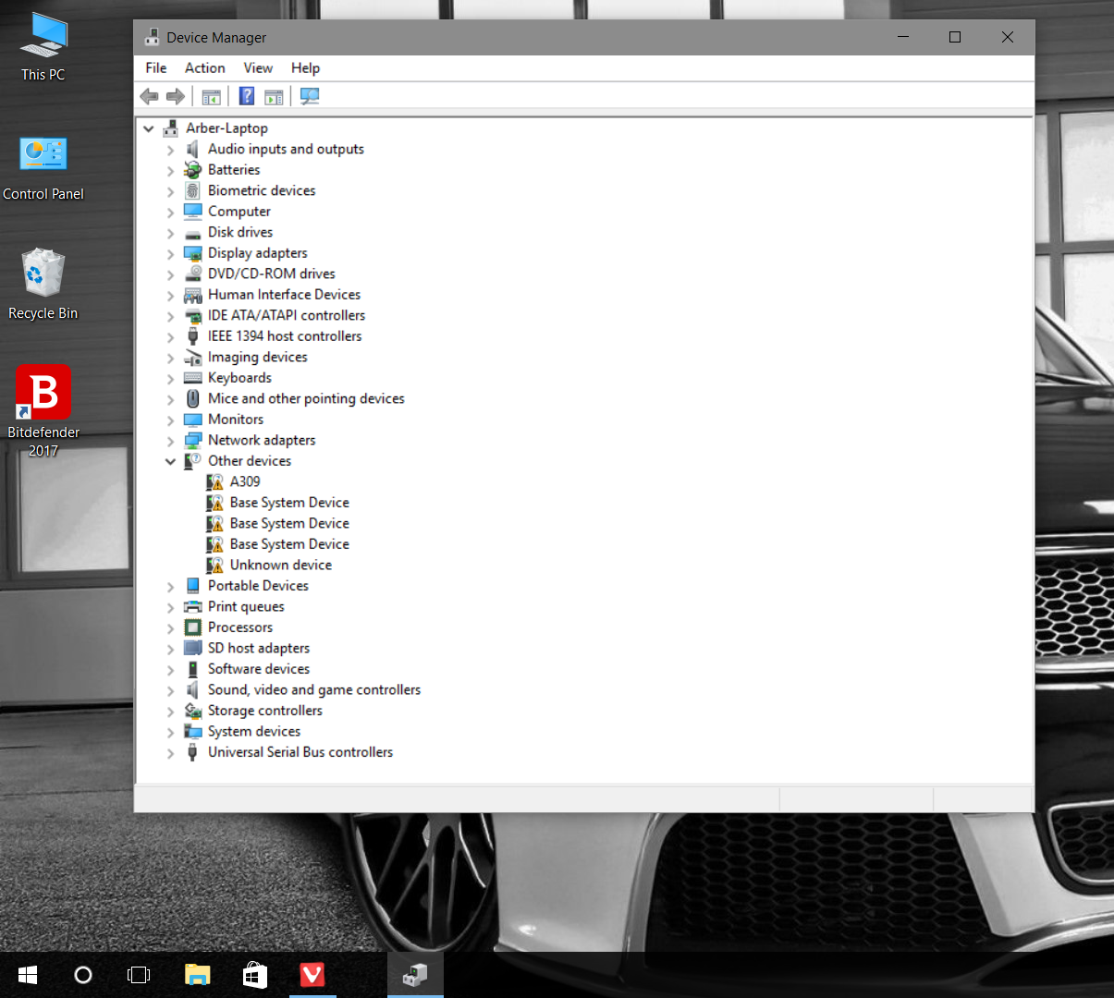Screen dimensions: 1114x998
Task: Expand Universal Serial Bus controllers
Action: [170, 753]
